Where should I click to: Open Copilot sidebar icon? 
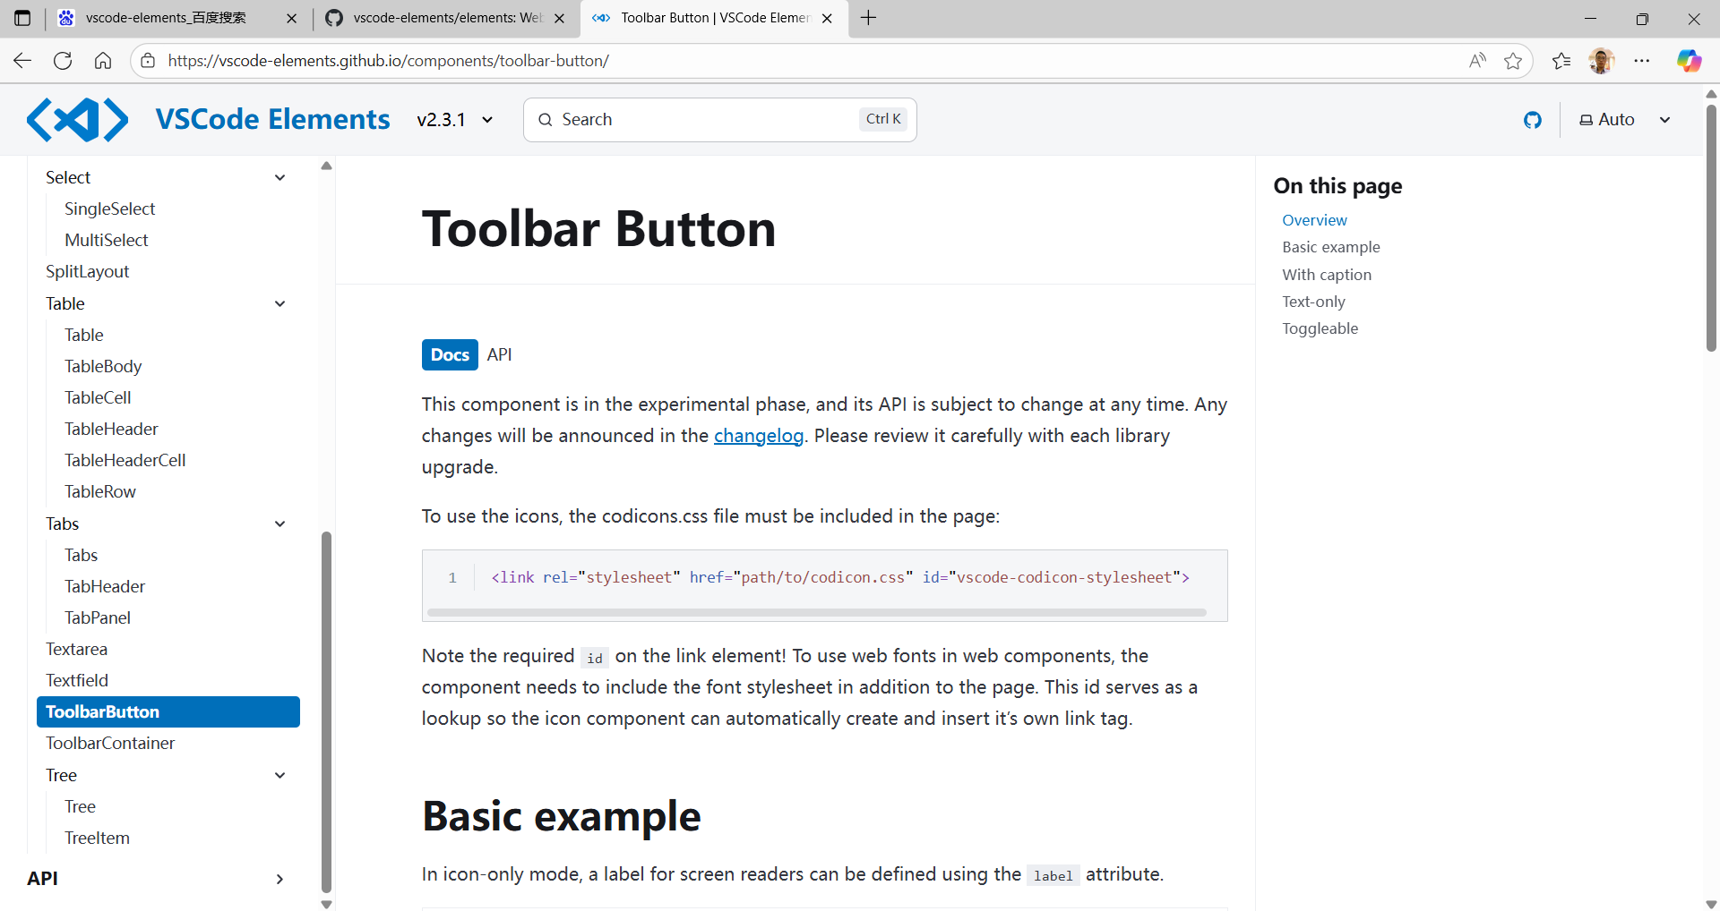tap(1689, 61)
